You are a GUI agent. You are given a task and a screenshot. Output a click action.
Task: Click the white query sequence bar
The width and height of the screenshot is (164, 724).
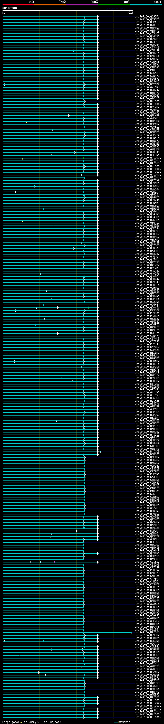click(68, 10)
